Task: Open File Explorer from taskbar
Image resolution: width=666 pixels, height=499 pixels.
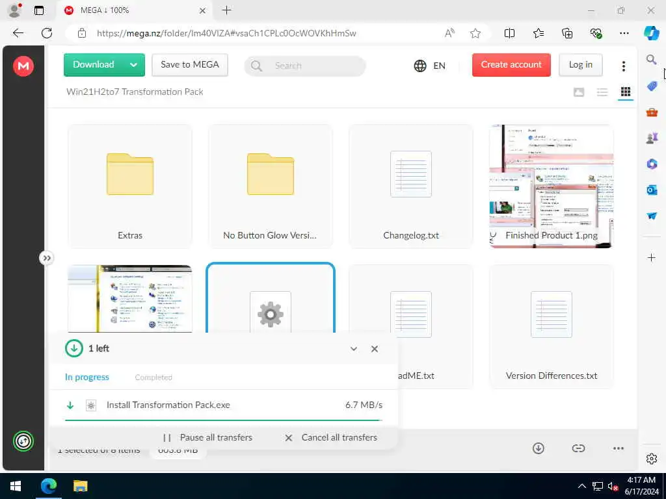Action: point(80,486)
